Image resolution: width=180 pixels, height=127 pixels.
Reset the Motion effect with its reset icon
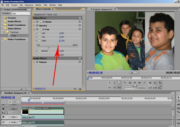coord(80,22)
